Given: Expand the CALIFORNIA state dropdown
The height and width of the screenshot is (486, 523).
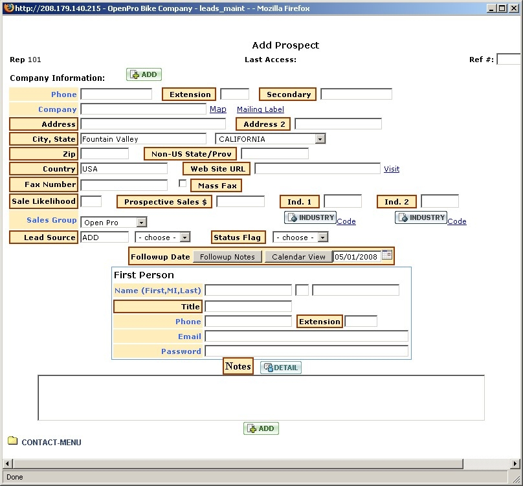Looking at the screenshot, I should pos(320,139).
